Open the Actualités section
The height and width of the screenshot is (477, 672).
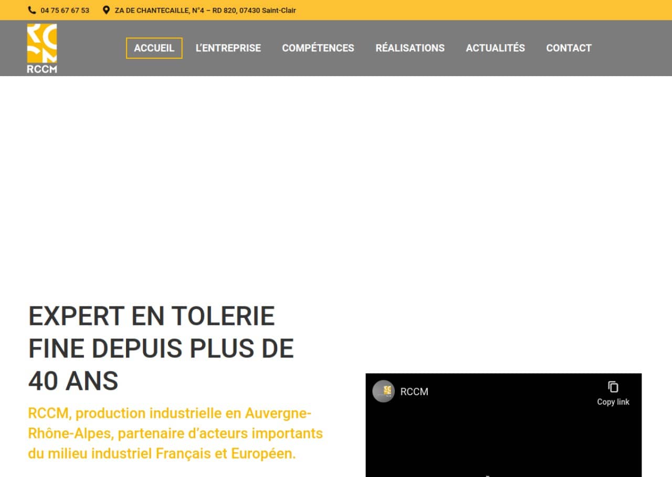coord(495,48)
